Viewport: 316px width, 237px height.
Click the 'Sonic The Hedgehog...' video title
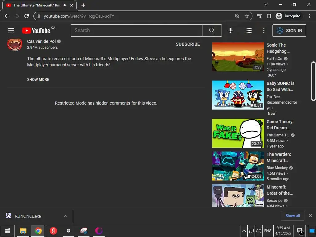[x=278, y=48]
